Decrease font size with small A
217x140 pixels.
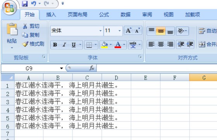coord(138,31)
